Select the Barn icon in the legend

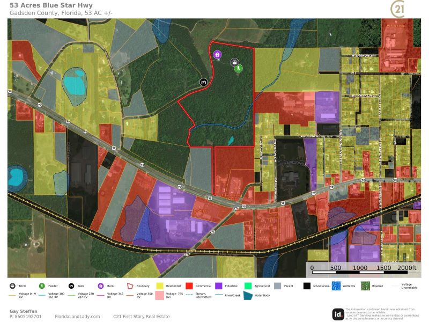point(101,286)
